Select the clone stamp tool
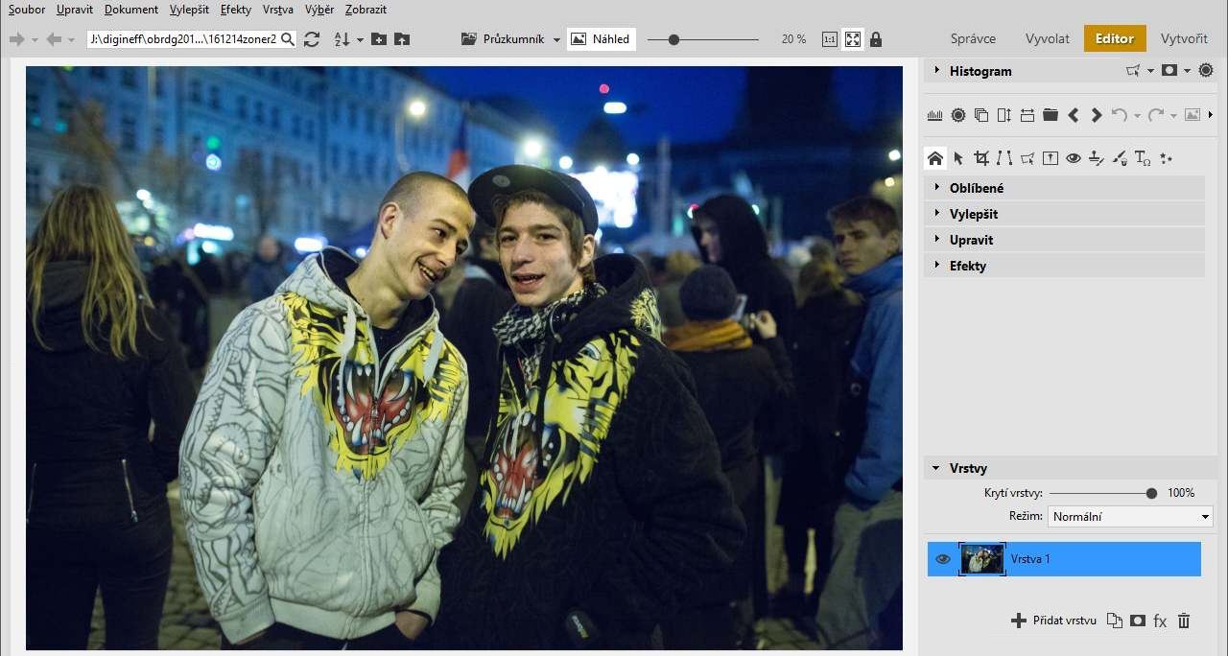1228x656 pixels. tap(1097, 158)
